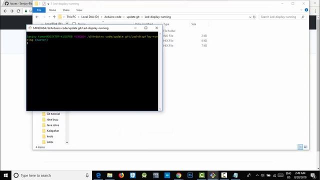The height and width of the screenshot is (180, 320).
Task: Open 'idea buzz' folder in navigation pane
Action: 52,119
